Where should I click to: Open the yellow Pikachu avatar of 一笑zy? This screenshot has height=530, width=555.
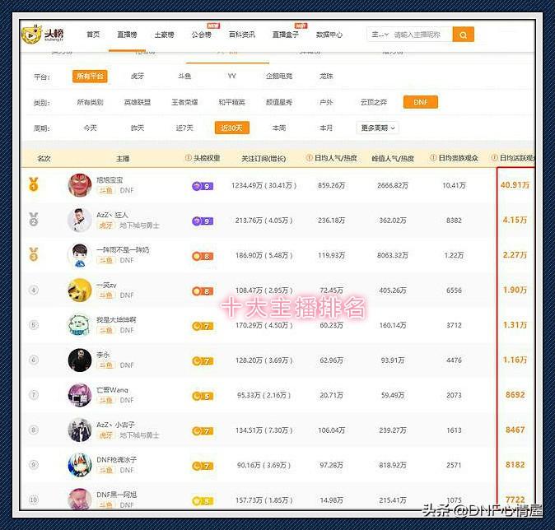pos(80,290)
